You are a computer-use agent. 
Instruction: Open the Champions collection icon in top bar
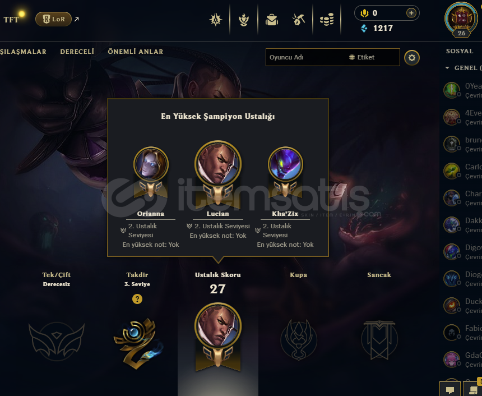click(x=216, y=20)
